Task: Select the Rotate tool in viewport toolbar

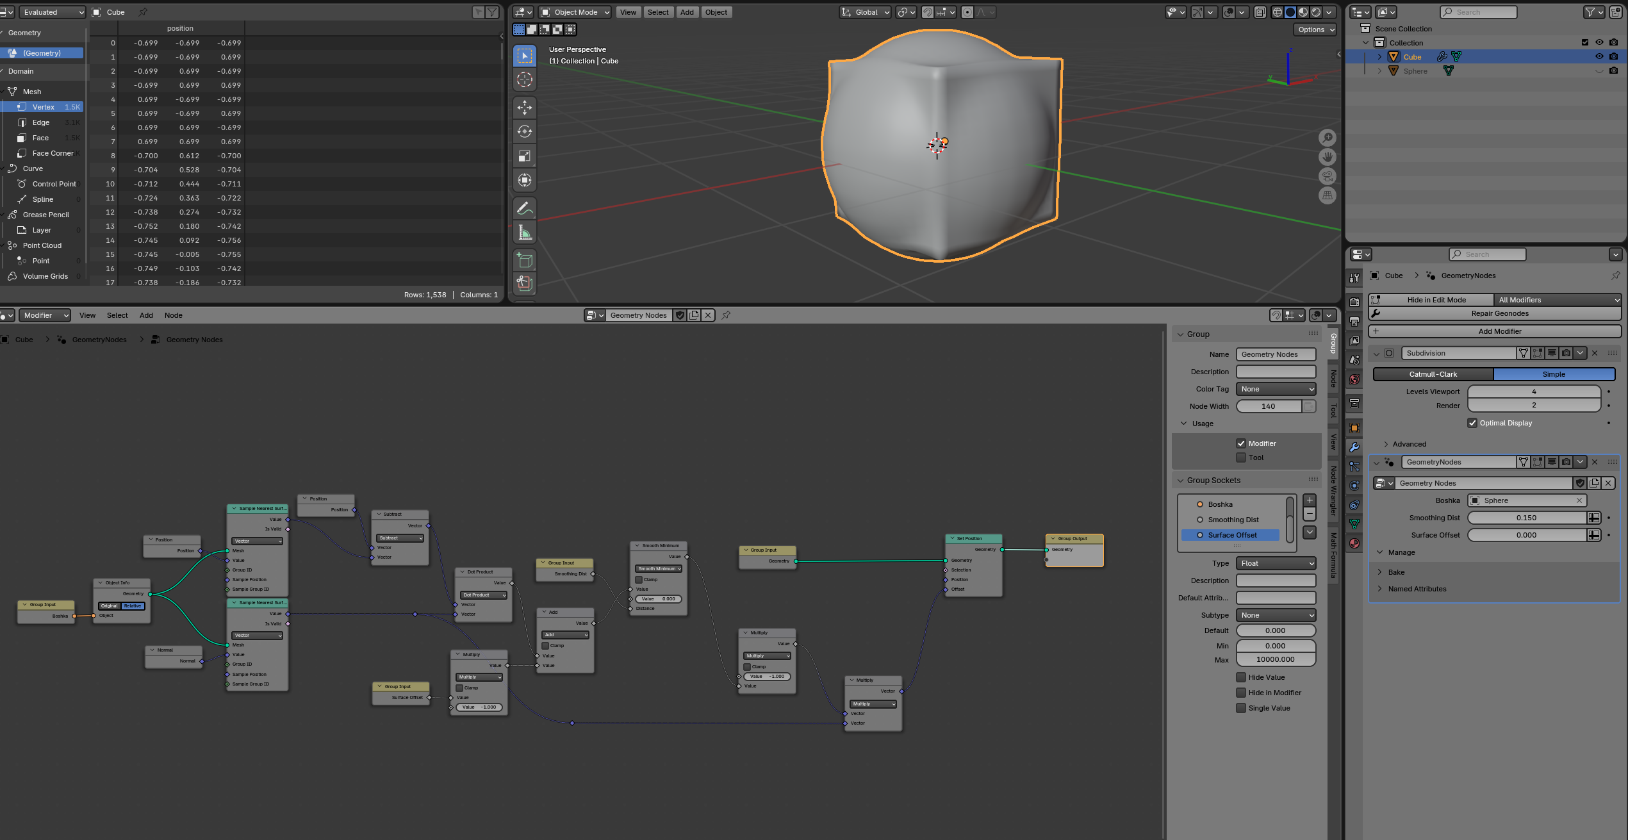Action: point(525,131)
